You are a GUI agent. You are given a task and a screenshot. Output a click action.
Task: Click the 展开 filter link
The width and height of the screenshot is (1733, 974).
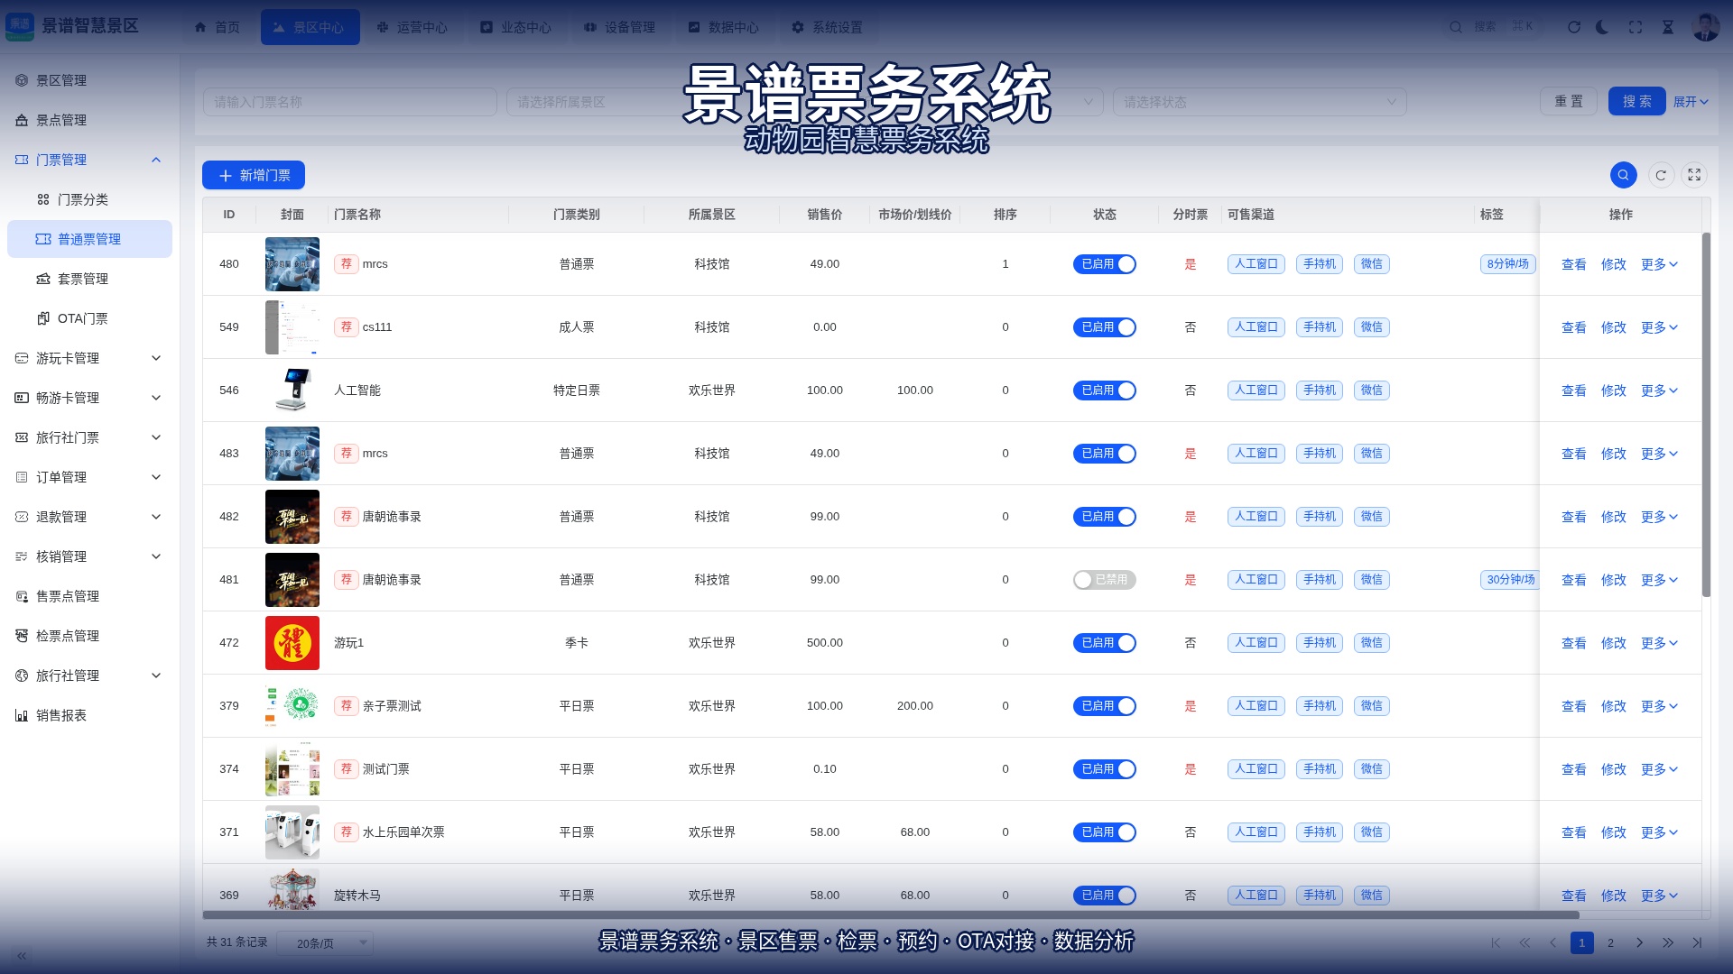pos(1691,102)
